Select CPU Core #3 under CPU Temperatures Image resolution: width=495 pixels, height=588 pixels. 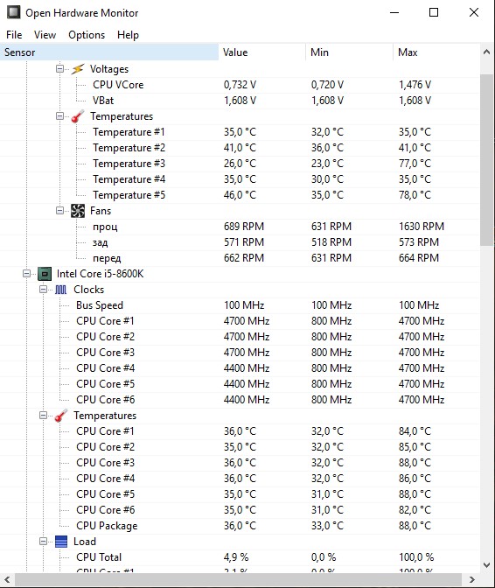pos(240,463)
